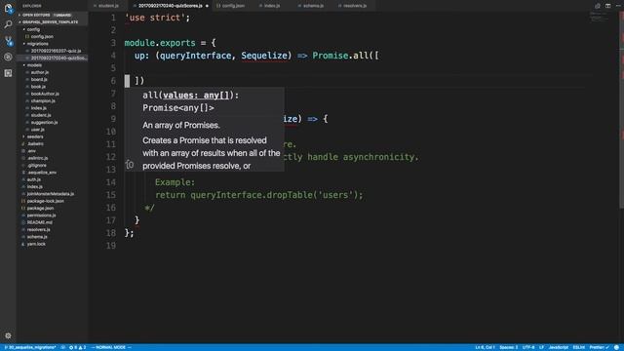
Task: Click the Ln 6, Col 1 cursor position
Action: pos(485,347)
